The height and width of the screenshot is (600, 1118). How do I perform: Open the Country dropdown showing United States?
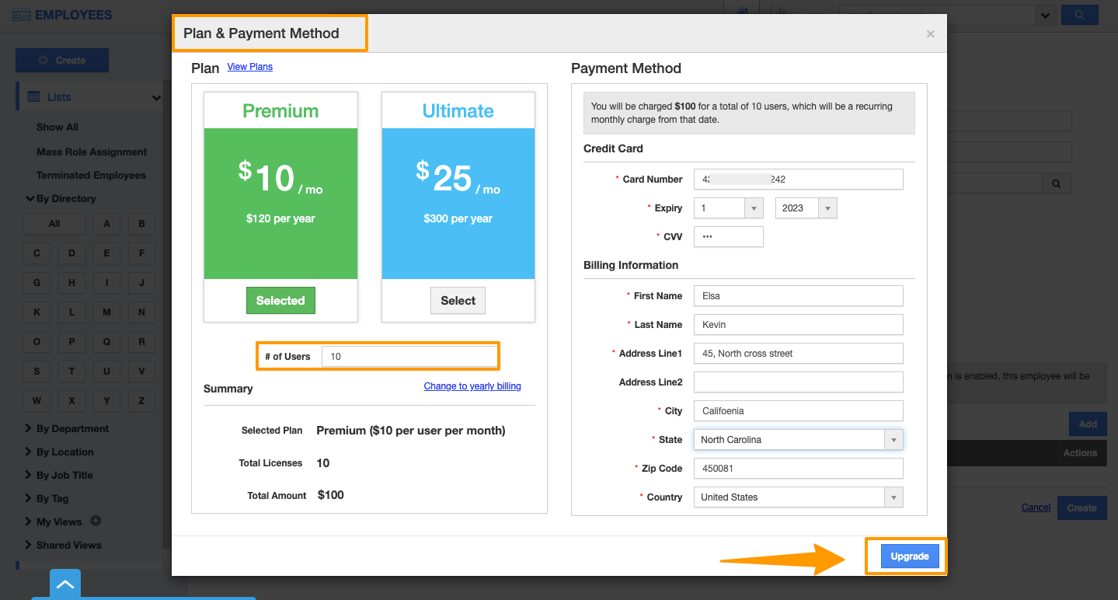pyautogui.click(x=798, y=497)
